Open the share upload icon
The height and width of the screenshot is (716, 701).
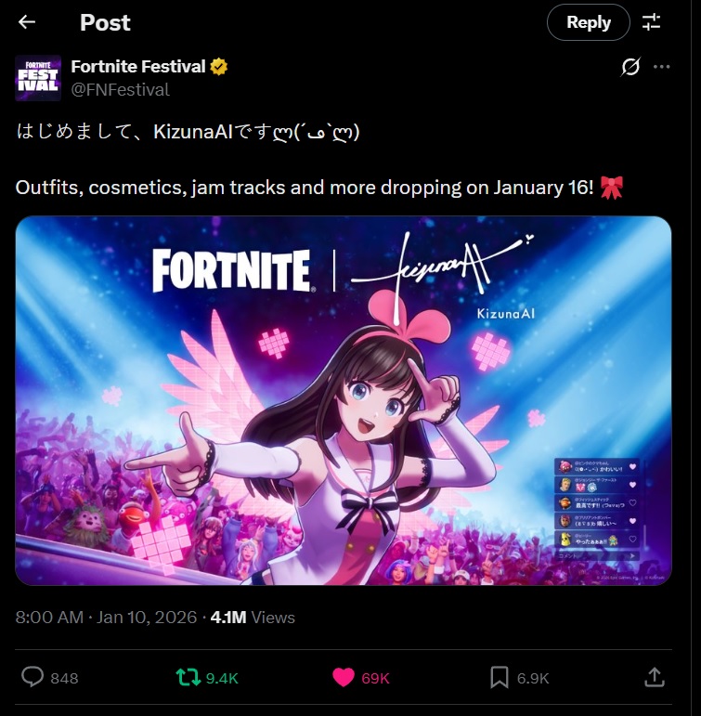pos(655,678)
